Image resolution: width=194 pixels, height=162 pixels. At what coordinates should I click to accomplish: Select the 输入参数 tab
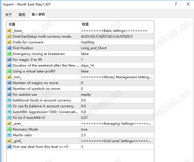(38, 14)
